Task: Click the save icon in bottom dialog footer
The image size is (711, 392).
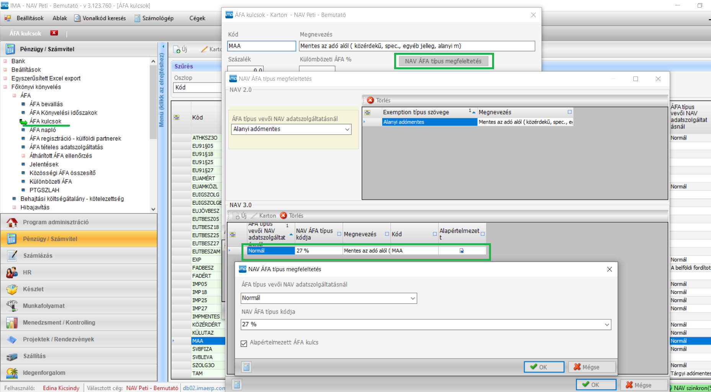Action: (246, 367)
